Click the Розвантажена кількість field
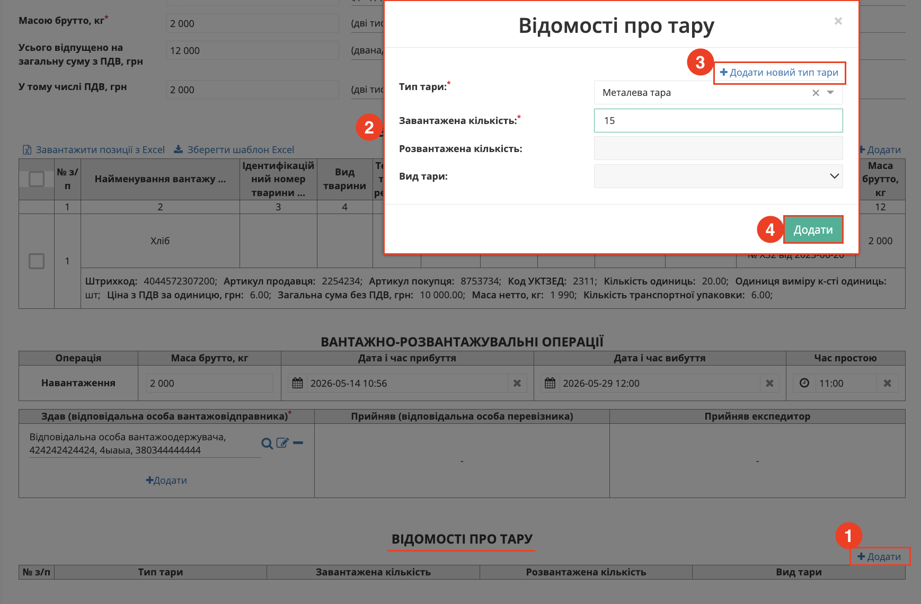This screenshot has height=604, width=921. (x=718, y=148)
